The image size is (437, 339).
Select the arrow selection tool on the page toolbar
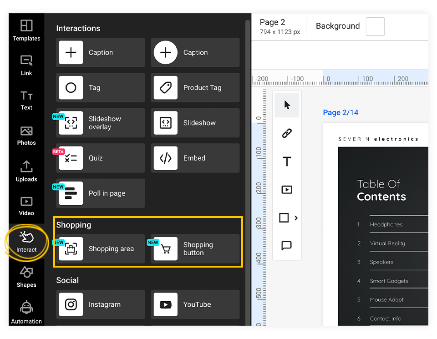pos(287,105)
